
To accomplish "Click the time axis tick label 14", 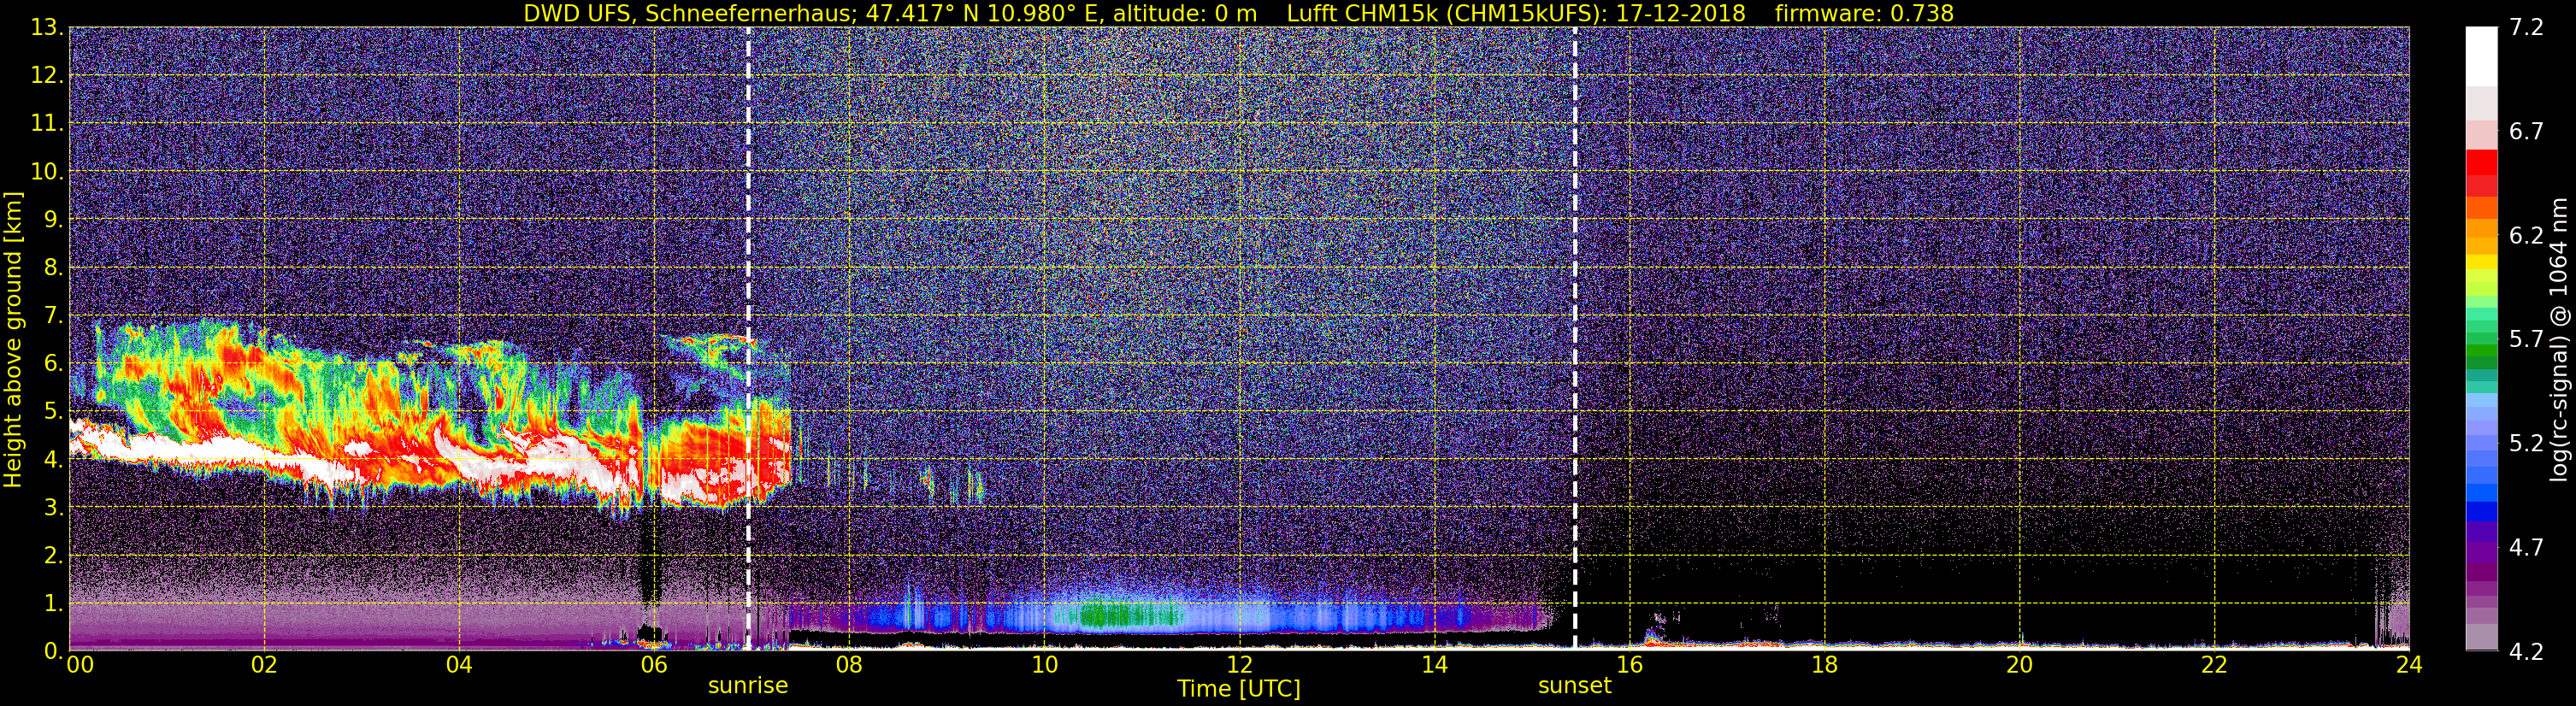I will point(1434,665).
